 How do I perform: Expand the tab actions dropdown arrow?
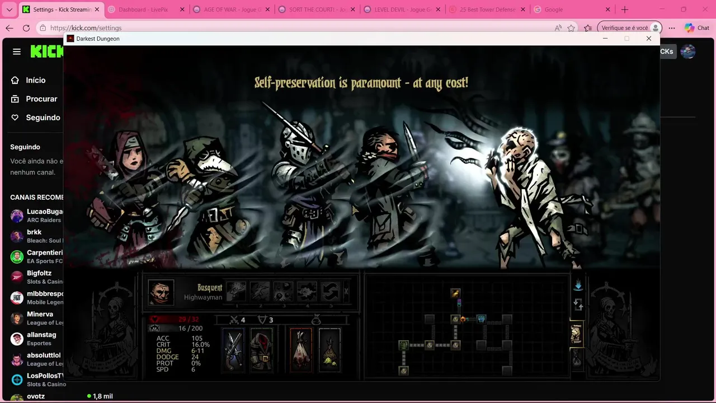[x=10, y=10]
